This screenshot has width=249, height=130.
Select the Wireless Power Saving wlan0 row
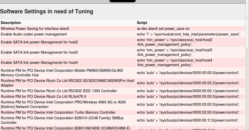click(35, 29)
